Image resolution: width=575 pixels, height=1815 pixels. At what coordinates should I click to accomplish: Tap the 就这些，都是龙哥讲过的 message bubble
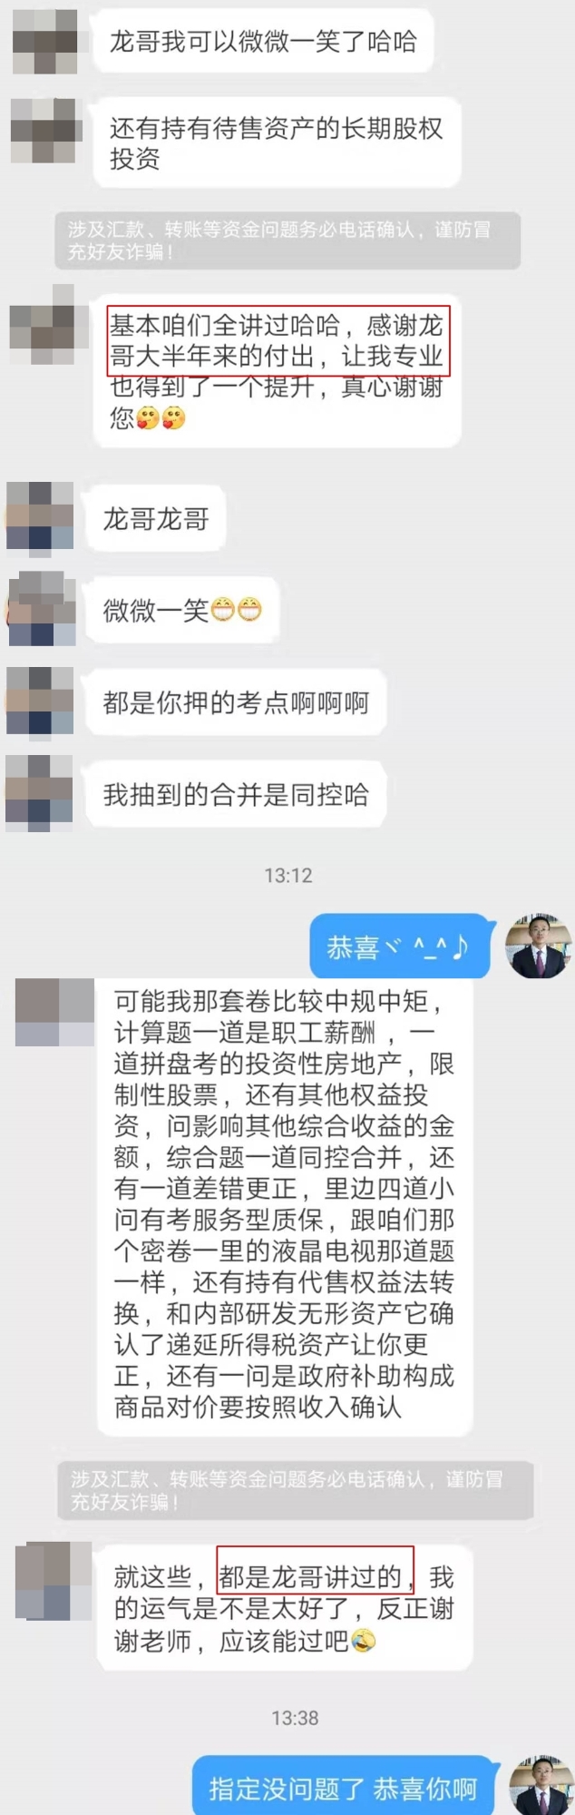(285, 1607)
